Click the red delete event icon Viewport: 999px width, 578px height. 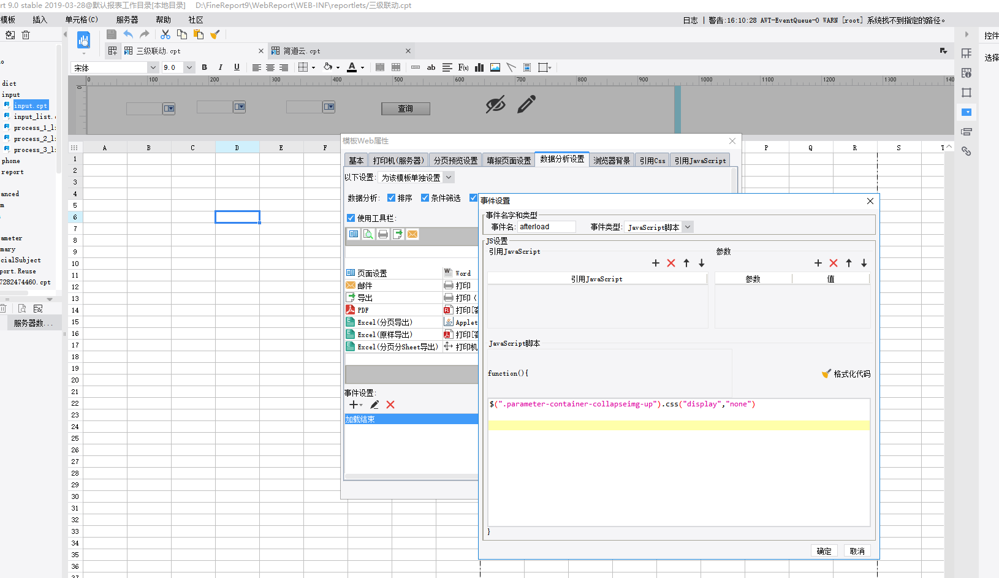[390, 405]
